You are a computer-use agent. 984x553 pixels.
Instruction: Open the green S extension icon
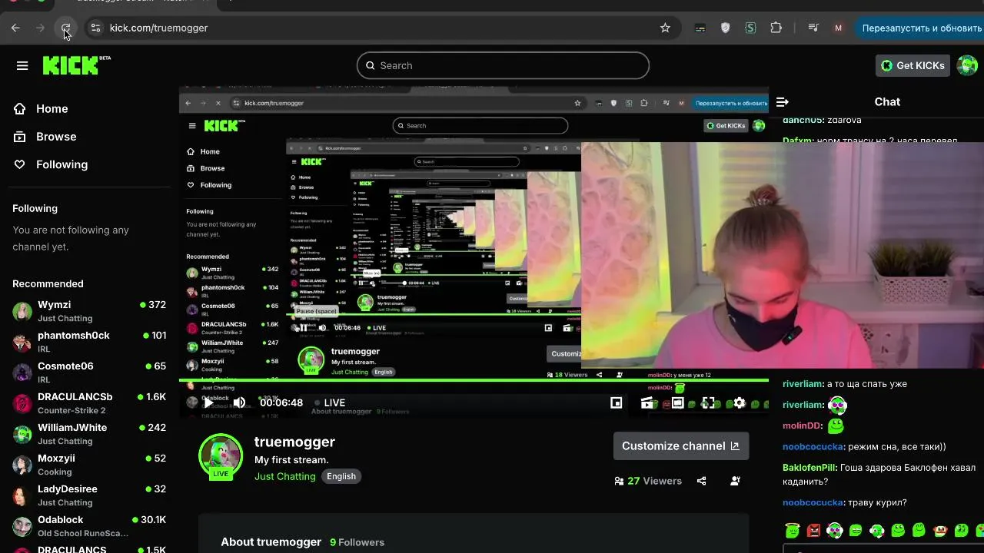pos(750,28)
